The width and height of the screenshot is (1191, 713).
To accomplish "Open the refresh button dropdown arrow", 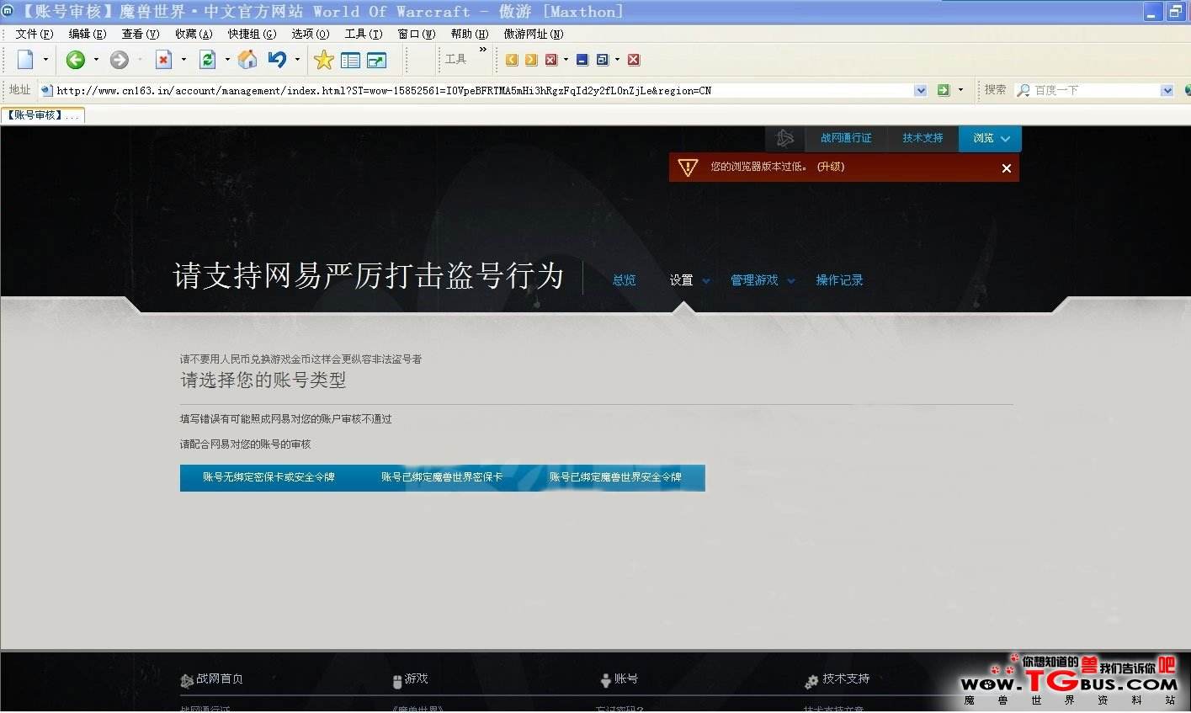I will point(227,60).
